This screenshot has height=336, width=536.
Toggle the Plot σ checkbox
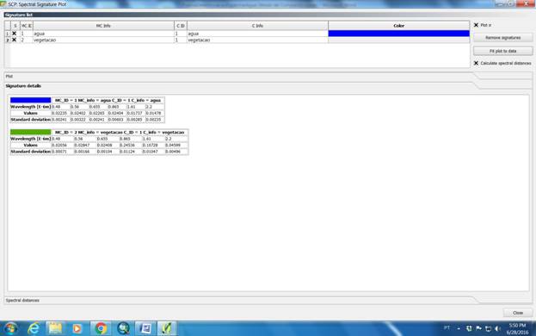pos(476,25)
